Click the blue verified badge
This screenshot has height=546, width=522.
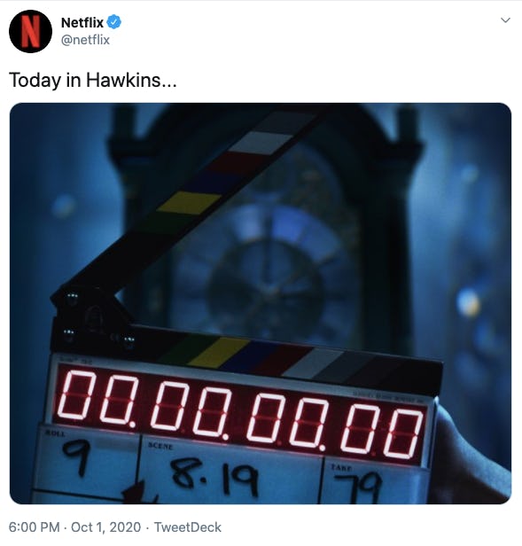click(113, 22)
